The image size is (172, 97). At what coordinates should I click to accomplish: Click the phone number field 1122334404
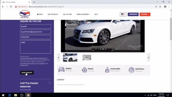coord(35,37)
